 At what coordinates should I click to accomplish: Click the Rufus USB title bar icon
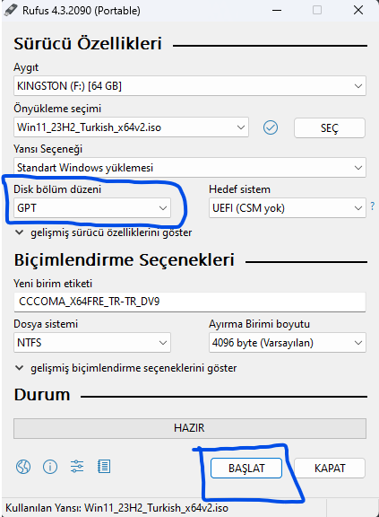[x=11, y=10]
